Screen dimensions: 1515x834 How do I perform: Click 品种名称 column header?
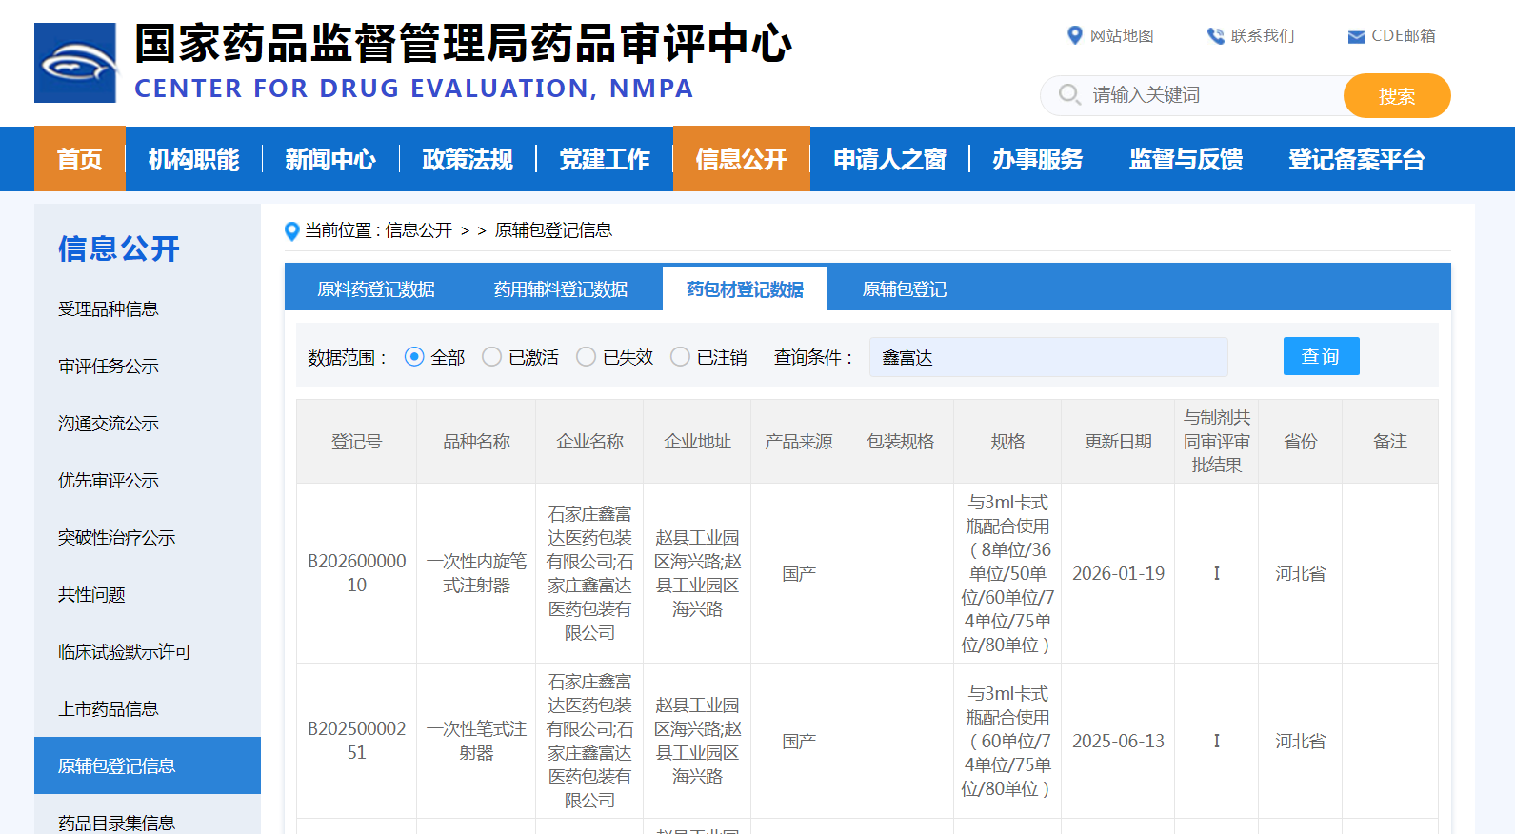476,441
